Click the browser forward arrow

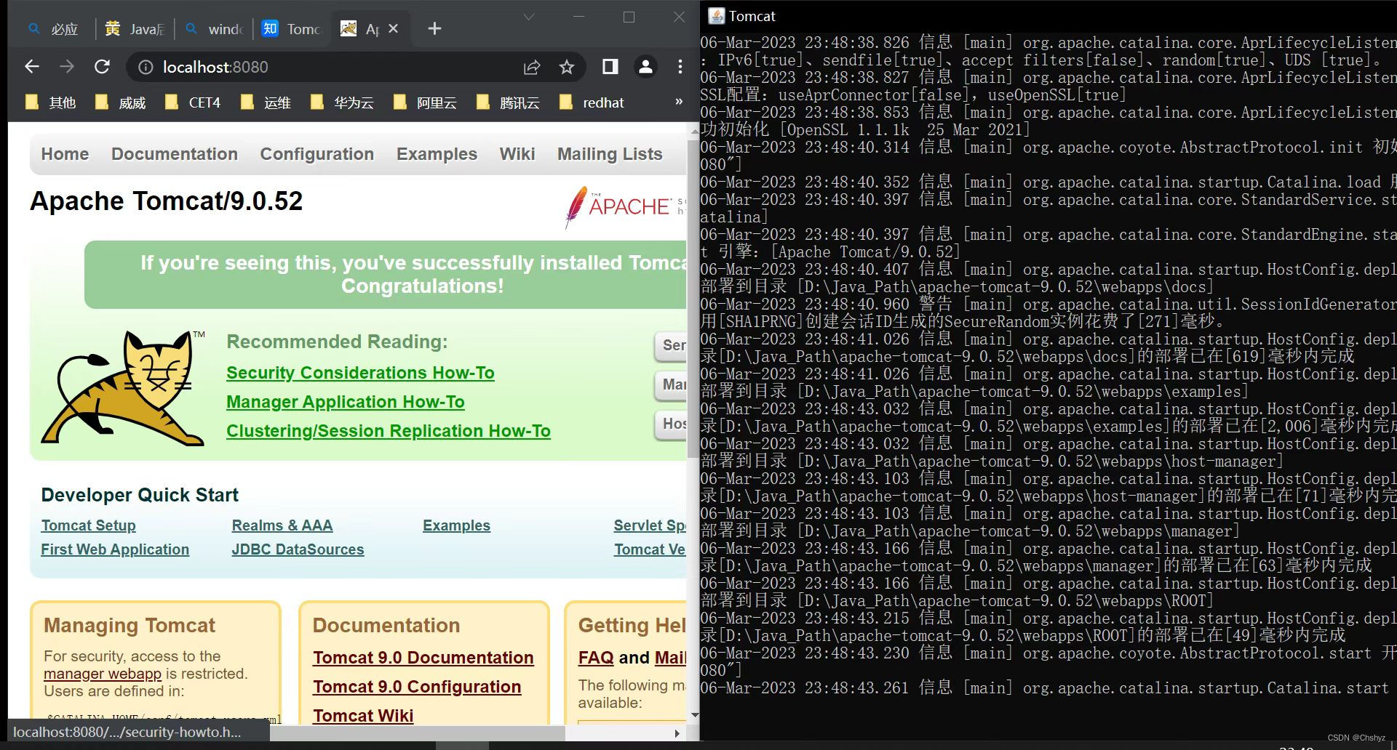tap(67, 67)
